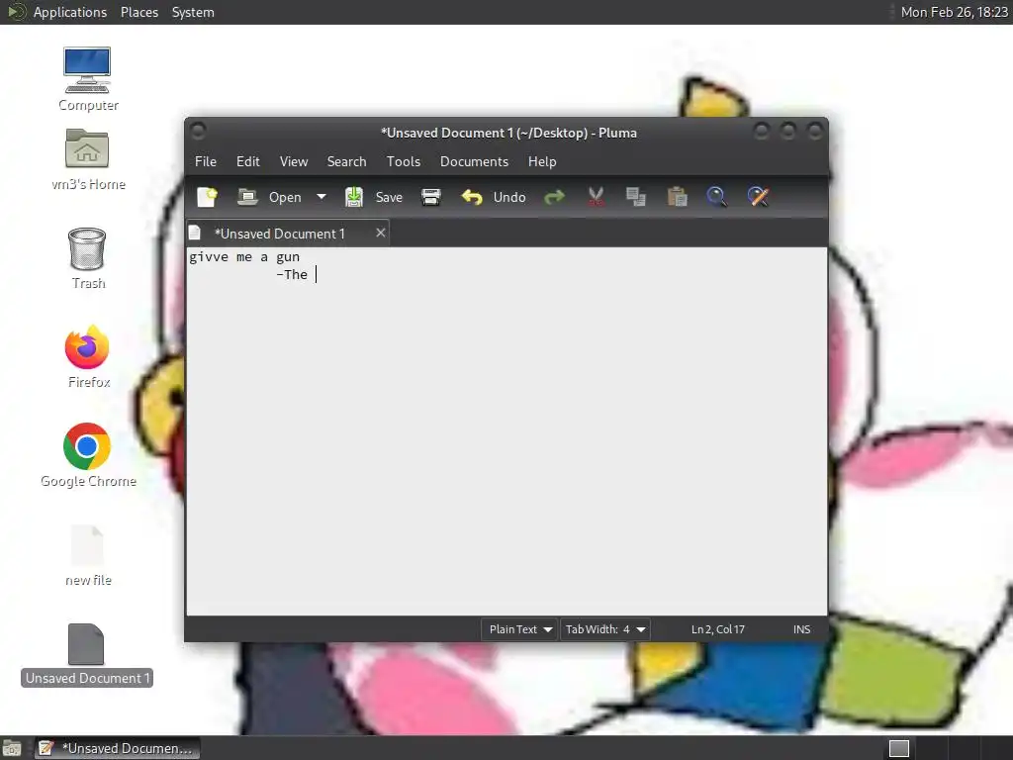The image size is (1013, 760).
Task: Open the System menu
Action: [193, 12]
